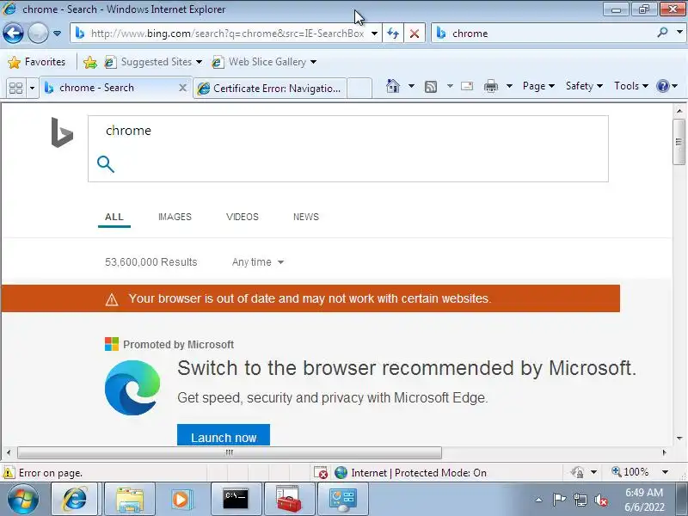
Task: Click the Bing logo on page
Action: tap(62, 132)
